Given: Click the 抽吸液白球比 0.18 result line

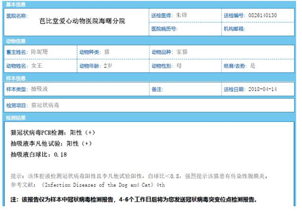Looking at the screenshot, I should [39, 154].
